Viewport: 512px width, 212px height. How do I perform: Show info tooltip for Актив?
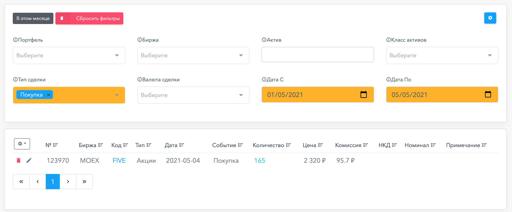tap(264, 40)
